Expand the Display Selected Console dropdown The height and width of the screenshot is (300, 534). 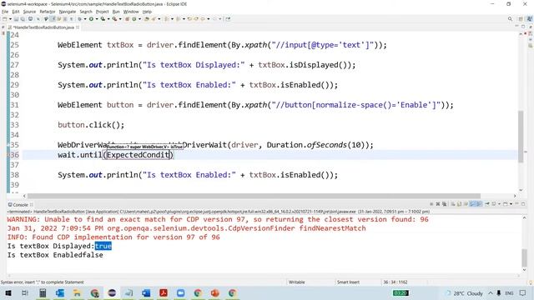tap(499, 204)
